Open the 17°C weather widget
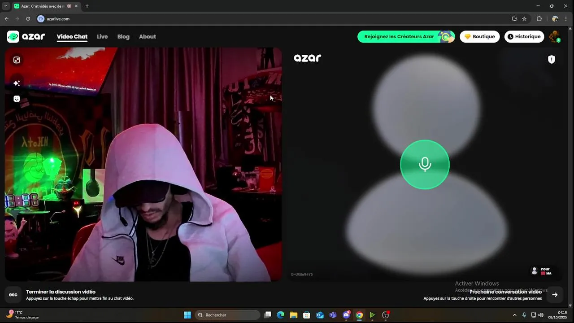The width and height of the screenshot is (574, 323). click(23, 315)
